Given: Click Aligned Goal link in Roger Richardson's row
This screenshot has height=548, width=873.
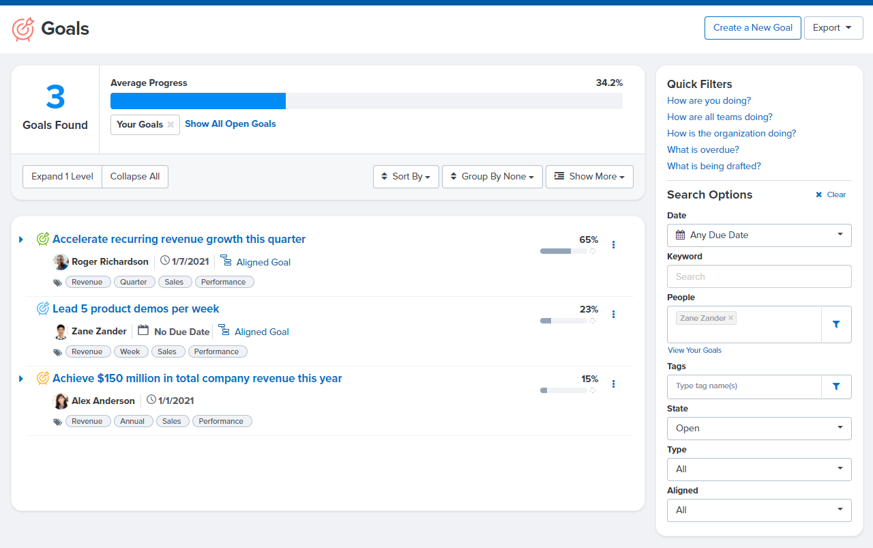Looking at the screenshot, I should [263, 263].
